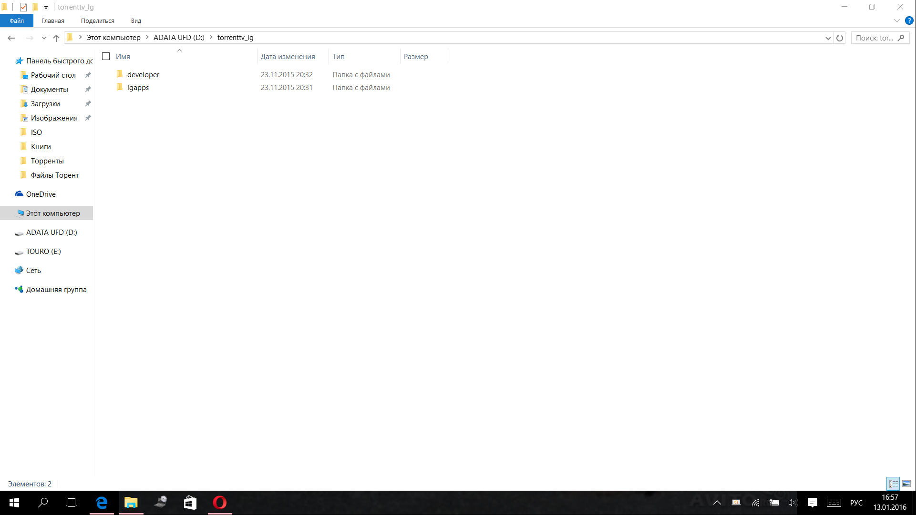Navigate to ADATA UFD (D:) breadcrumb
This screenshot has width=916, height=515.
pos(178,38)
